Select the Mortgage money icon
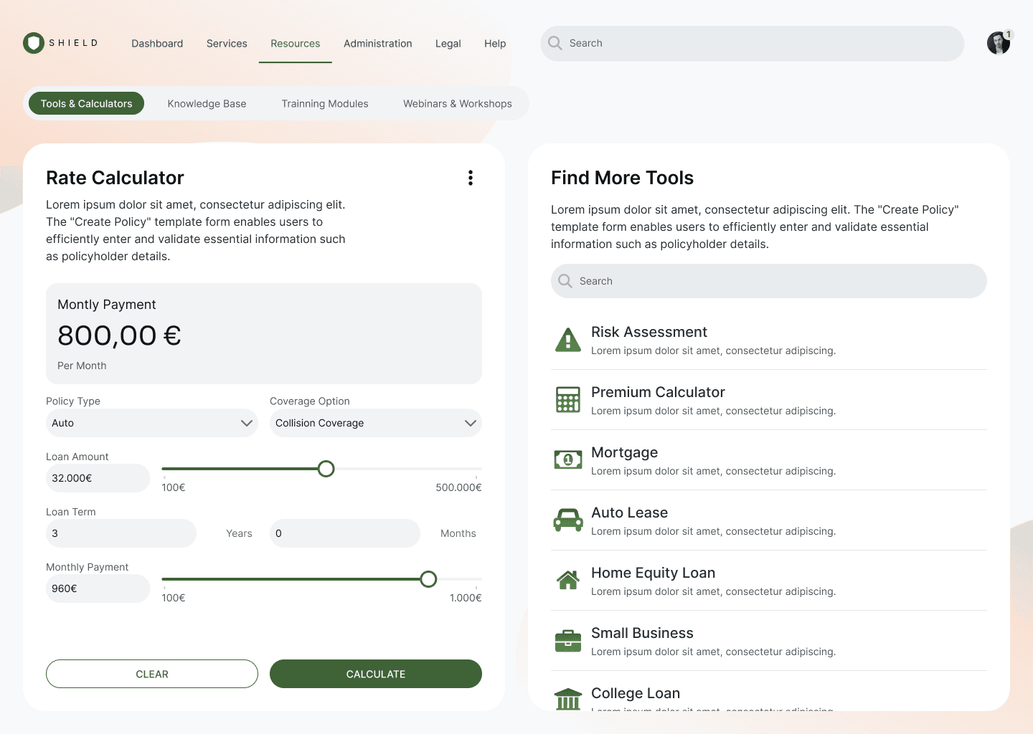1033x734 pixels. coord(568,460)
